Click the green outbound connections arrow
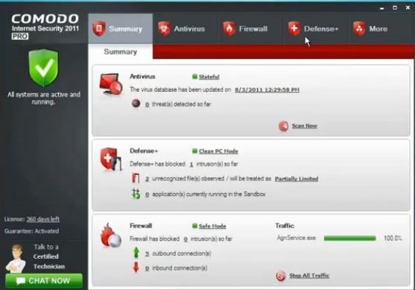The height and width of the screenshot is (290, 415). [x=136, y=253]
